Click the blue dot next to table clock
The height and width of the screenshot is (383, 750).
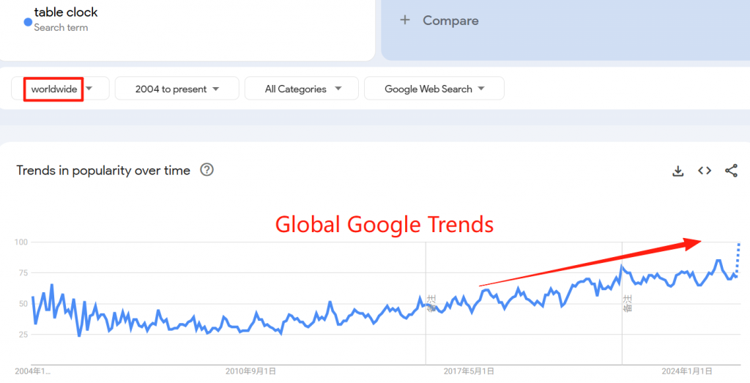point(28,21)
